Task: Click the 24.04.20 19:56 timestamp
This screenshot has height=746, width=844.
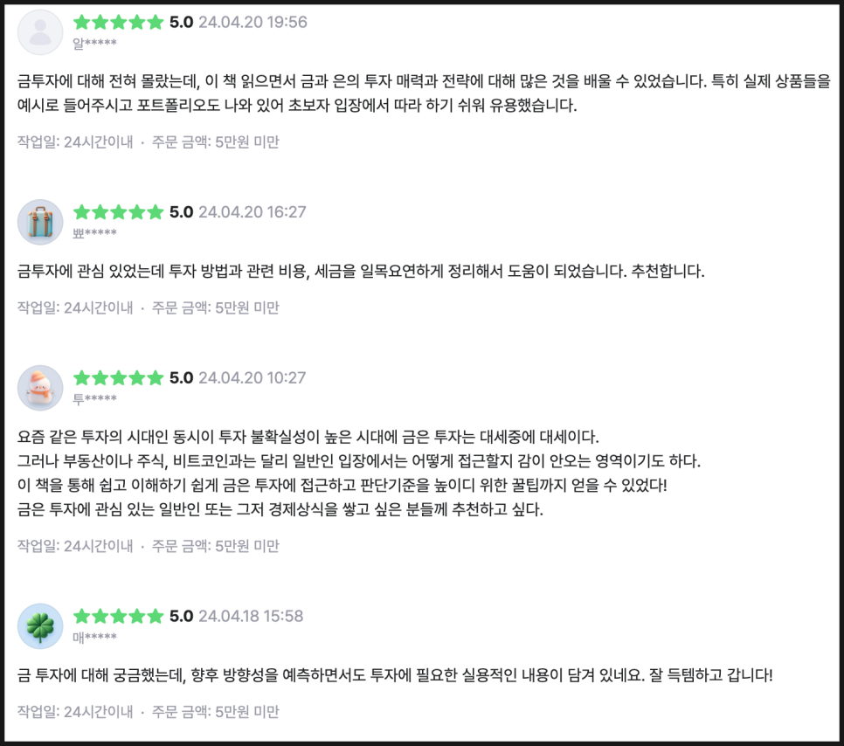Action: click(253, 23)
